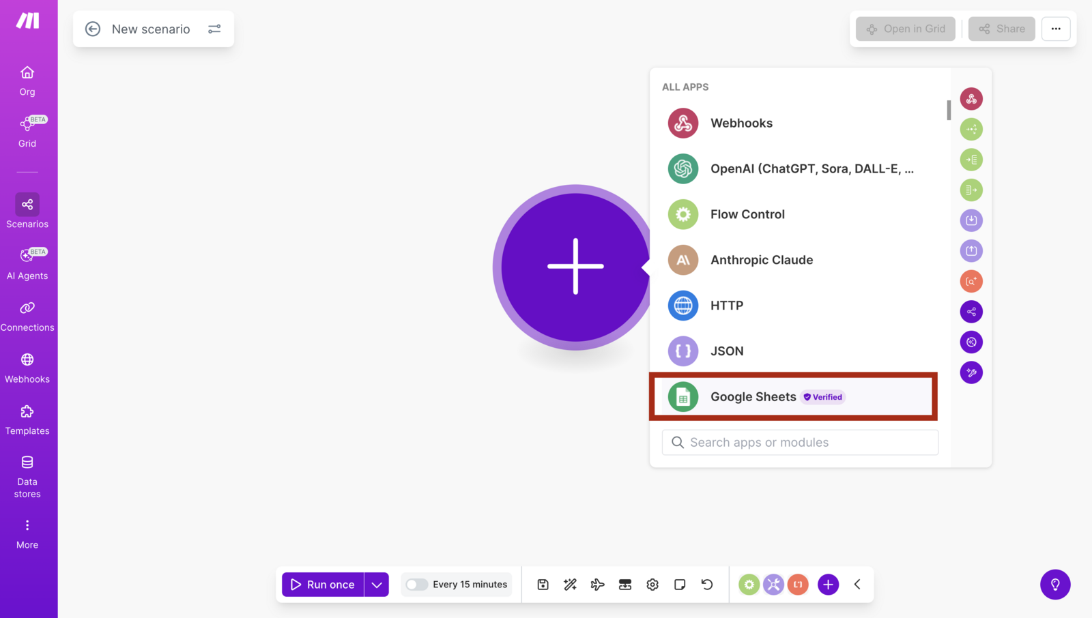Go to Data stores in sidebar

27,477
